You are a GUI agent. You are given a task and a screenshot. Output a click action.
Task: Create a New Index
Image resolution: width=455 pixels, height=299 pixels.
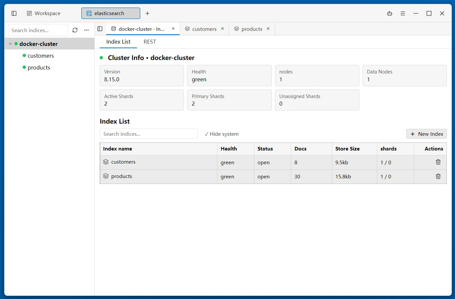point(426,134)
